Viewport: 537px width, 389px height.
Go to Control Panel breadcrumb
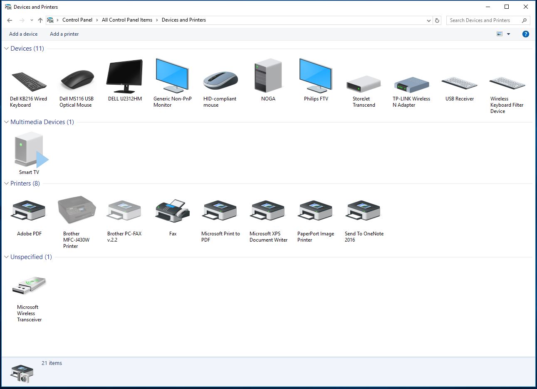77,20
